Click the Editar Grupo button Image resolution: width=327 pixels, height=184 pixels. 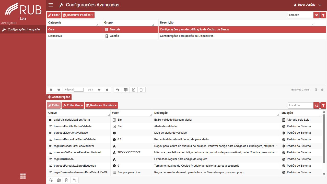73,105
